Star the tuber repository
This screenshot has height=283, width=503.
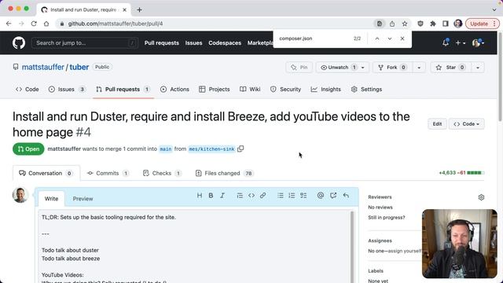point(450,68)
